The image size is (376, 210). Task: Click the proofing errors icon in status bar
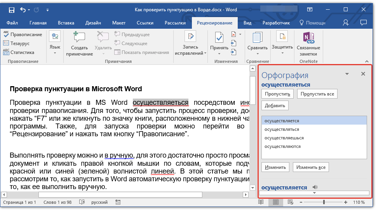pos(82,202)
